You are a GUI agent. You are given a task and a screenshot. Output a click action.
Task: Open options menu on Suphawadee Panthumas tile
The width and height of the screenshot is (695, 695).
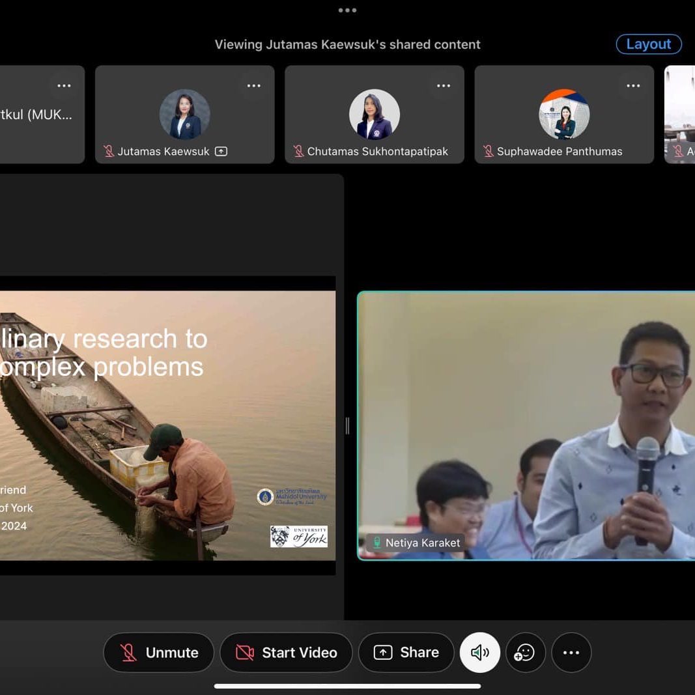(x=633, y=86)
